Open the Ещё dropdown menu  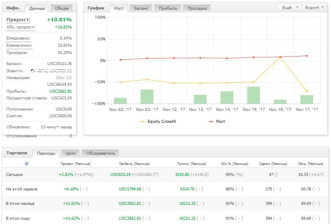coord(289,7)
